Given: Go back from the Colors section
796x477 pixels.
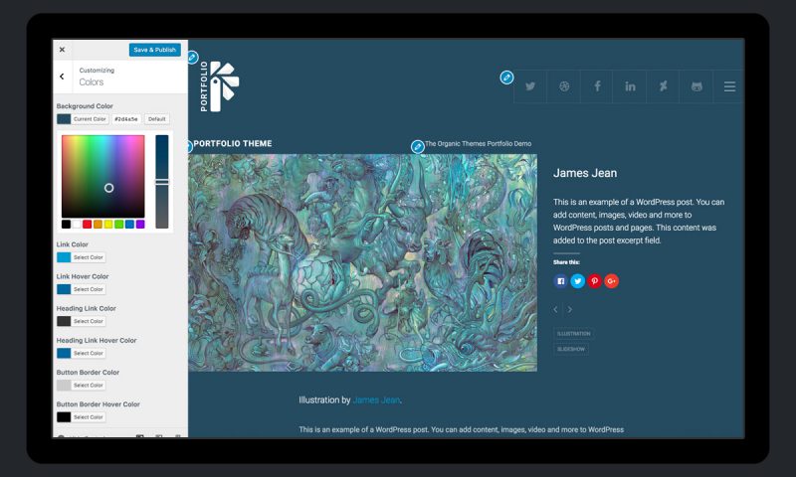Looking at the screenshot, I should (x=62, y=77).
